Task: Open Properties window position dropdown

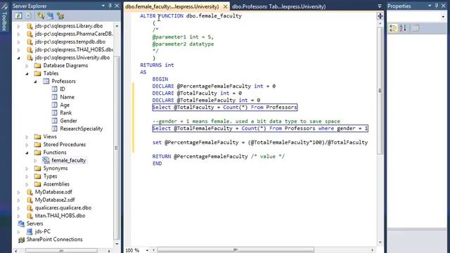Action: (430, 6)
